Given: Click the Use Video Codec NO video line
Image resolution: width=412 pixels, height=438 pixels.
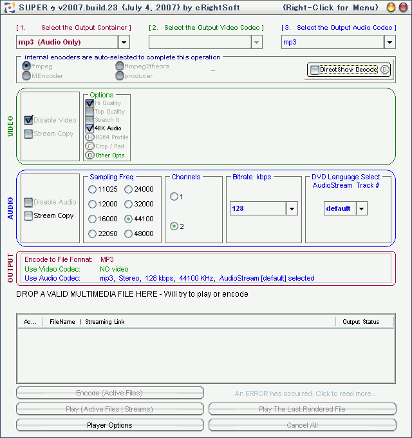Looking at the screenshot, I should (77, 269).
